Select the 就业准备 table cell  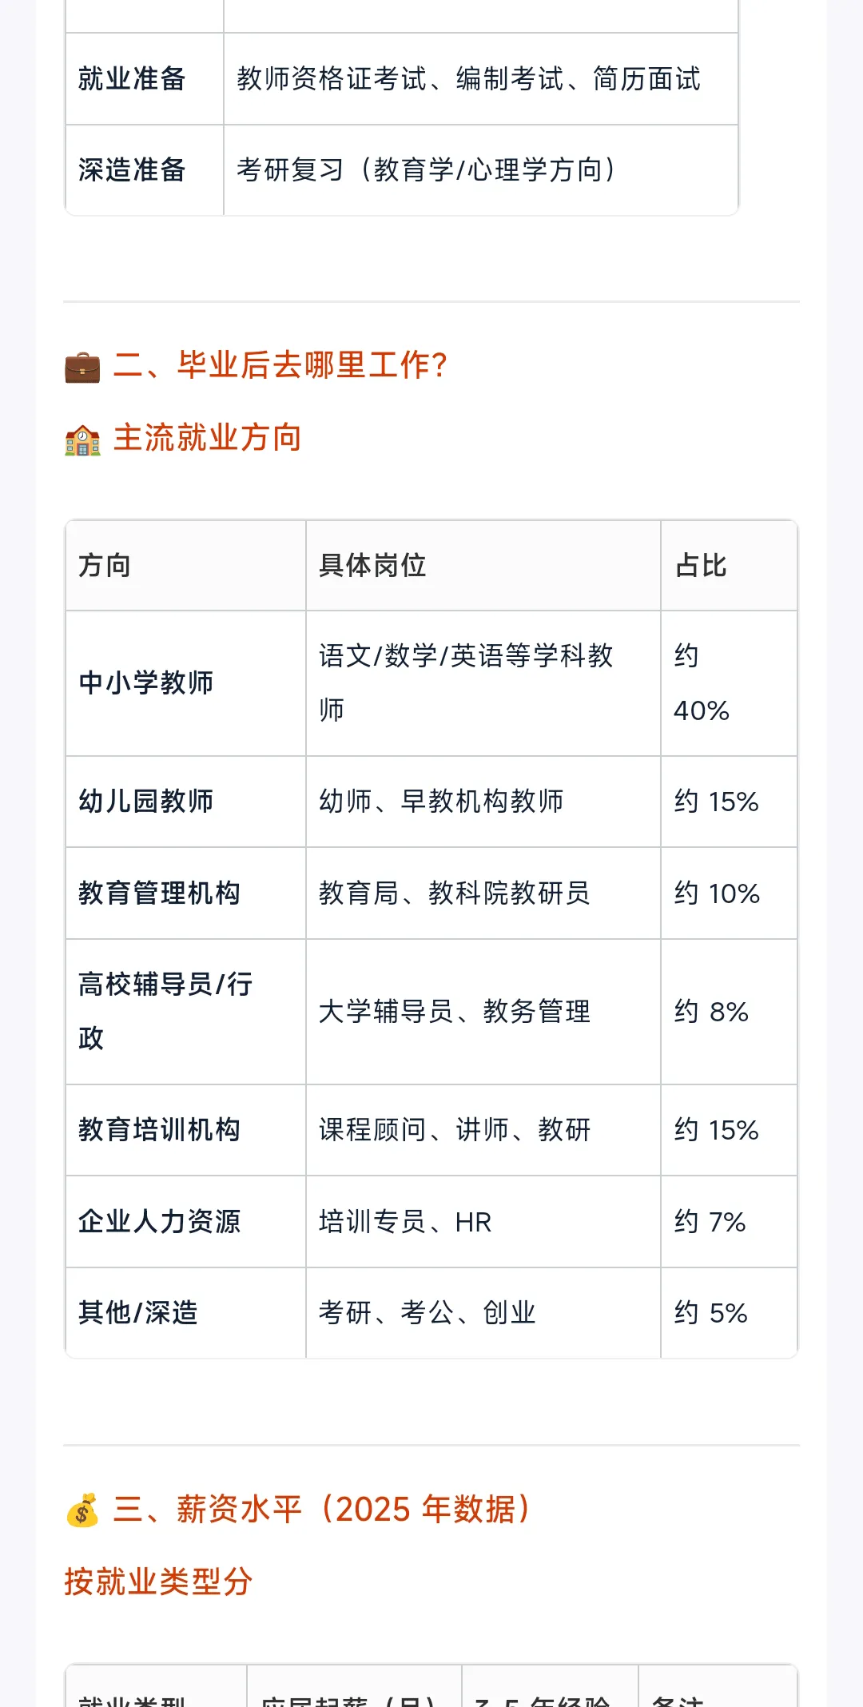[x=145, y=79]
